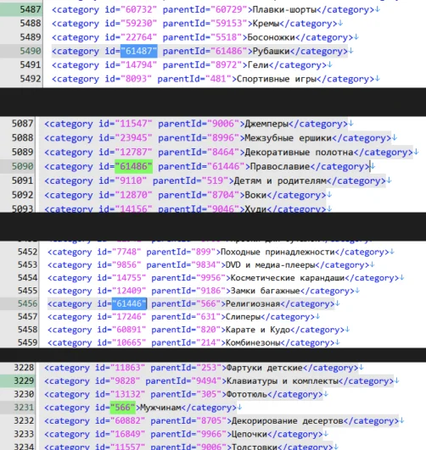Click line number 5092

22,195
